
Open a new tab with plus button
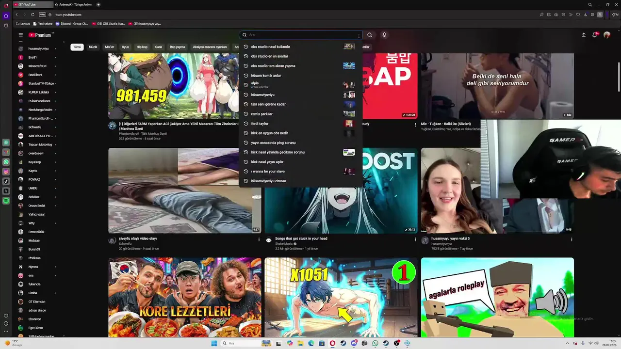(98, 4)
